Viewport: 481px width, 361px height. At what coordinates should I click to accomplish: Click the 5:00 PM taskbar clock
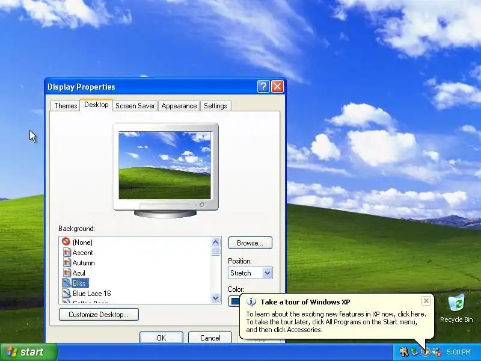[459, 352]
